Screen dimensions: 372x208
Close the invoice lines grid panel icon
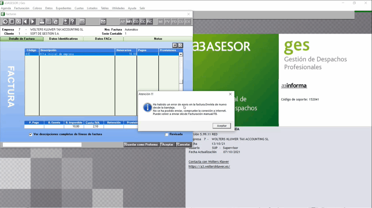181,45
